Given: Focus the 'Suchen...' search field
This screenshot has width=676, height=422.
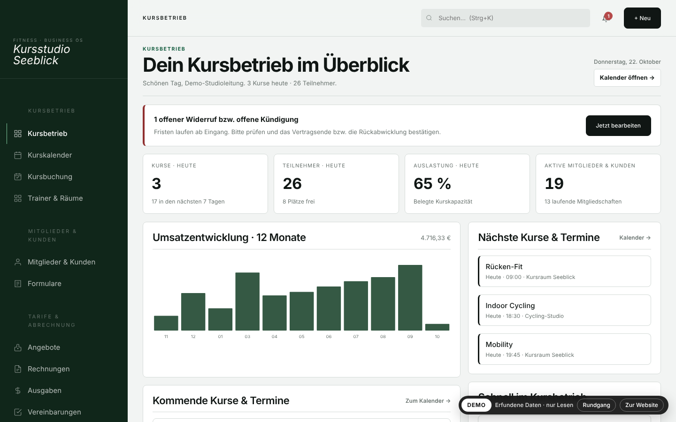Looking at the screenshot, I should click(x=506, y=18).
